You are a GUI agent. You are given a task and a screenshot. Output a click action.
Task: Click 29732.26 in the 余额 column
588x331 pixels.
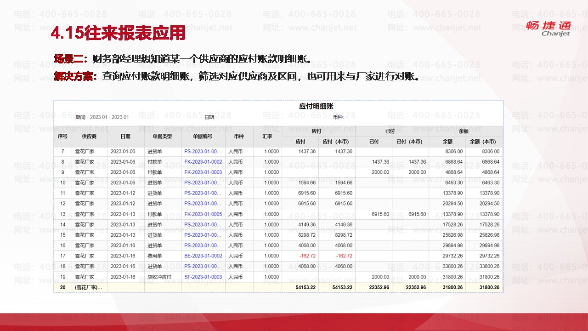tap(452, 256)
